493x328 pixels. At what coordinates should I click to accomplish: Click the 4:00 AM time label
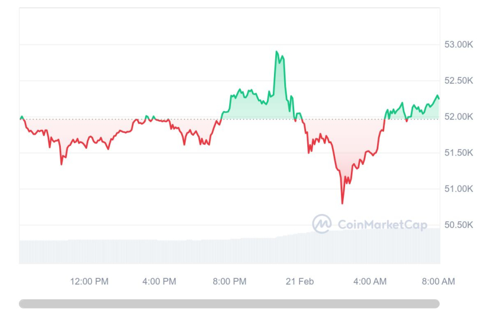(x=370, y=281)
